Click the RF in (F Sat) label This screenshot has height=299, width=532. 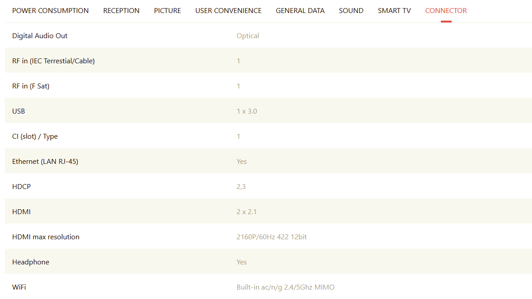point(31,86)
